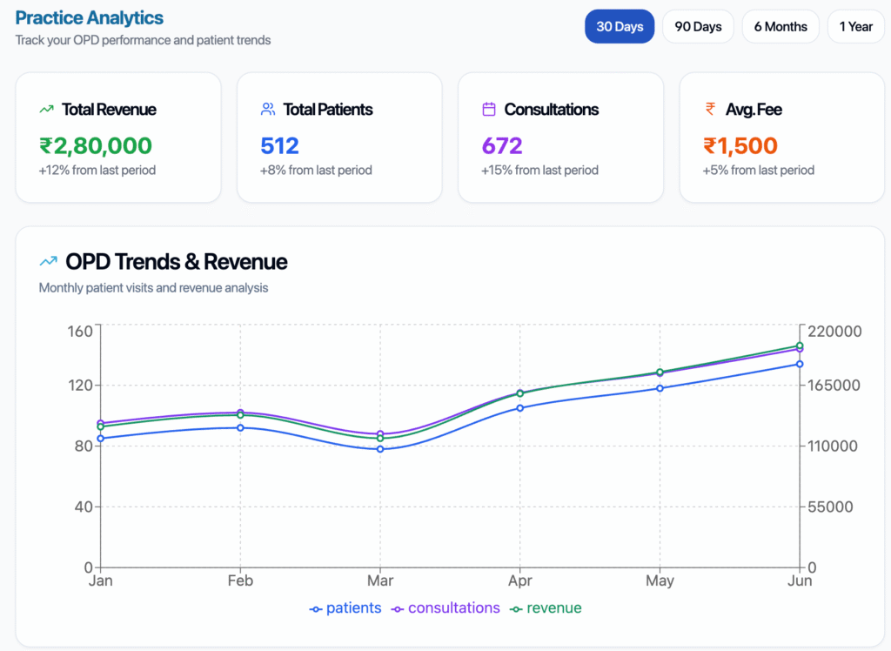The width and height of the screenshot is (891, 651).
Task: Click the Feb label on the x-axis
Action: tap(240, 581)
